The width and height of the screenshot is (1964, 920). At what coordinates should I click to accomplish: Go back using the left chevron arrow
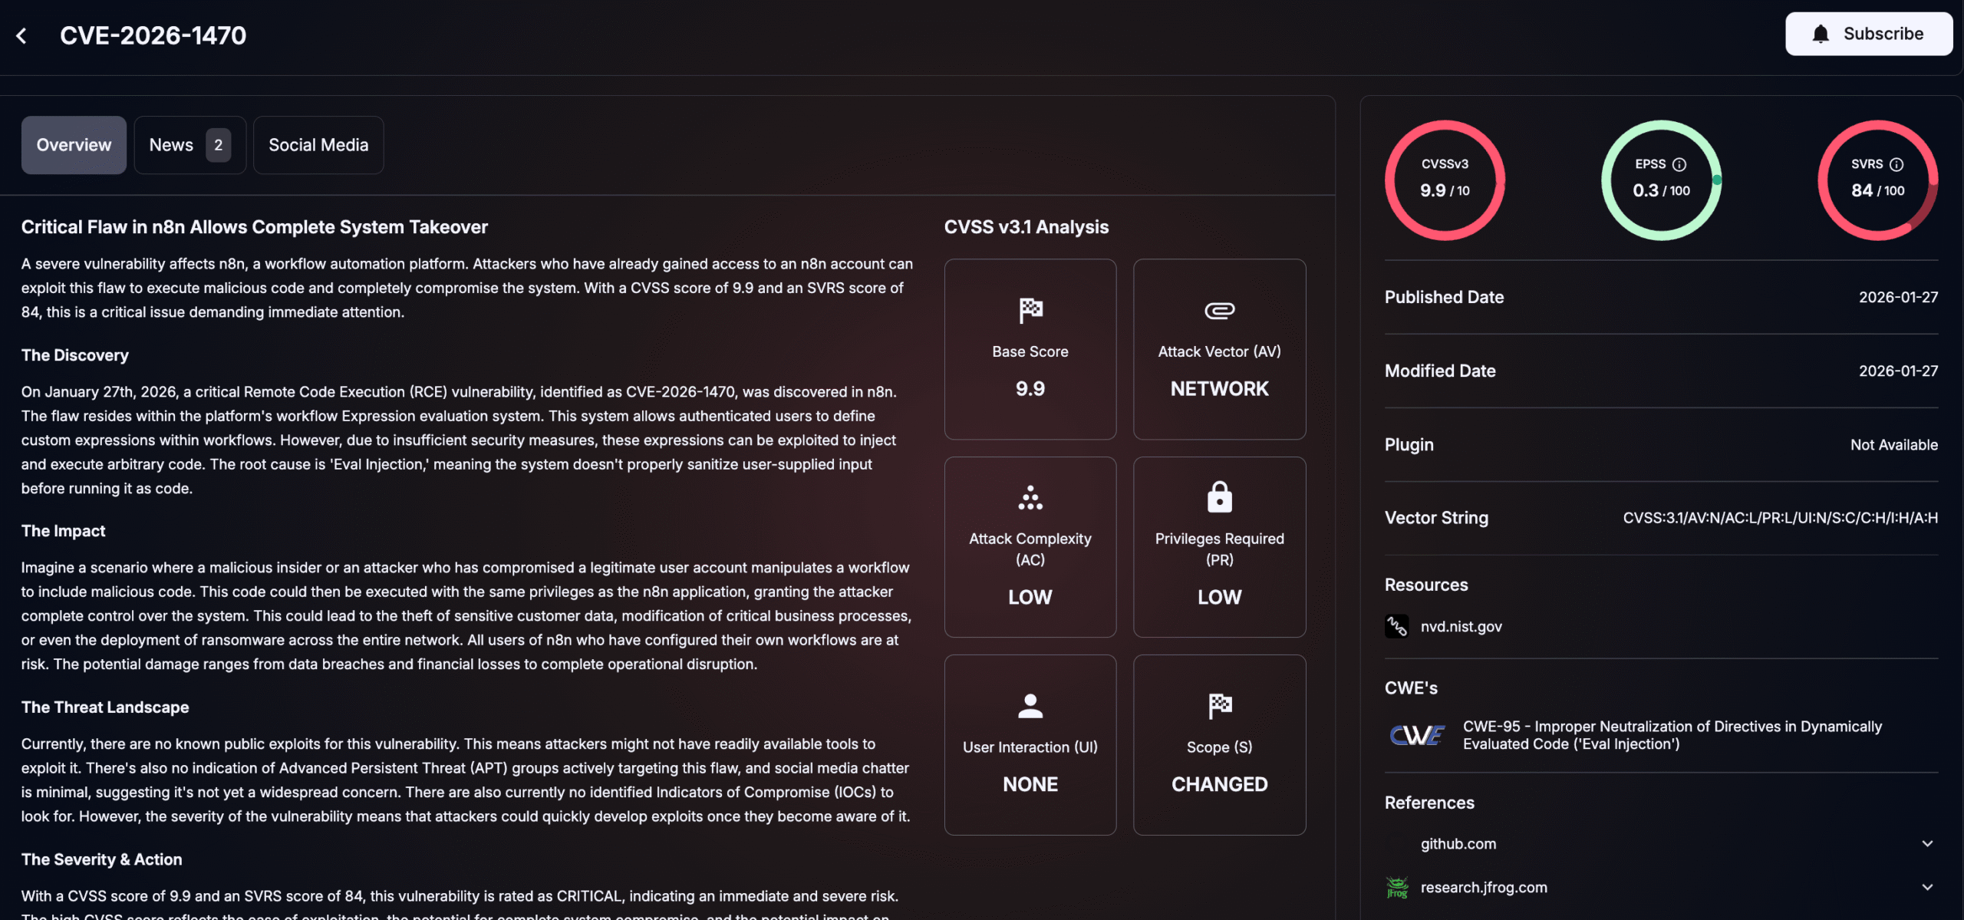(x=21, y=35)
